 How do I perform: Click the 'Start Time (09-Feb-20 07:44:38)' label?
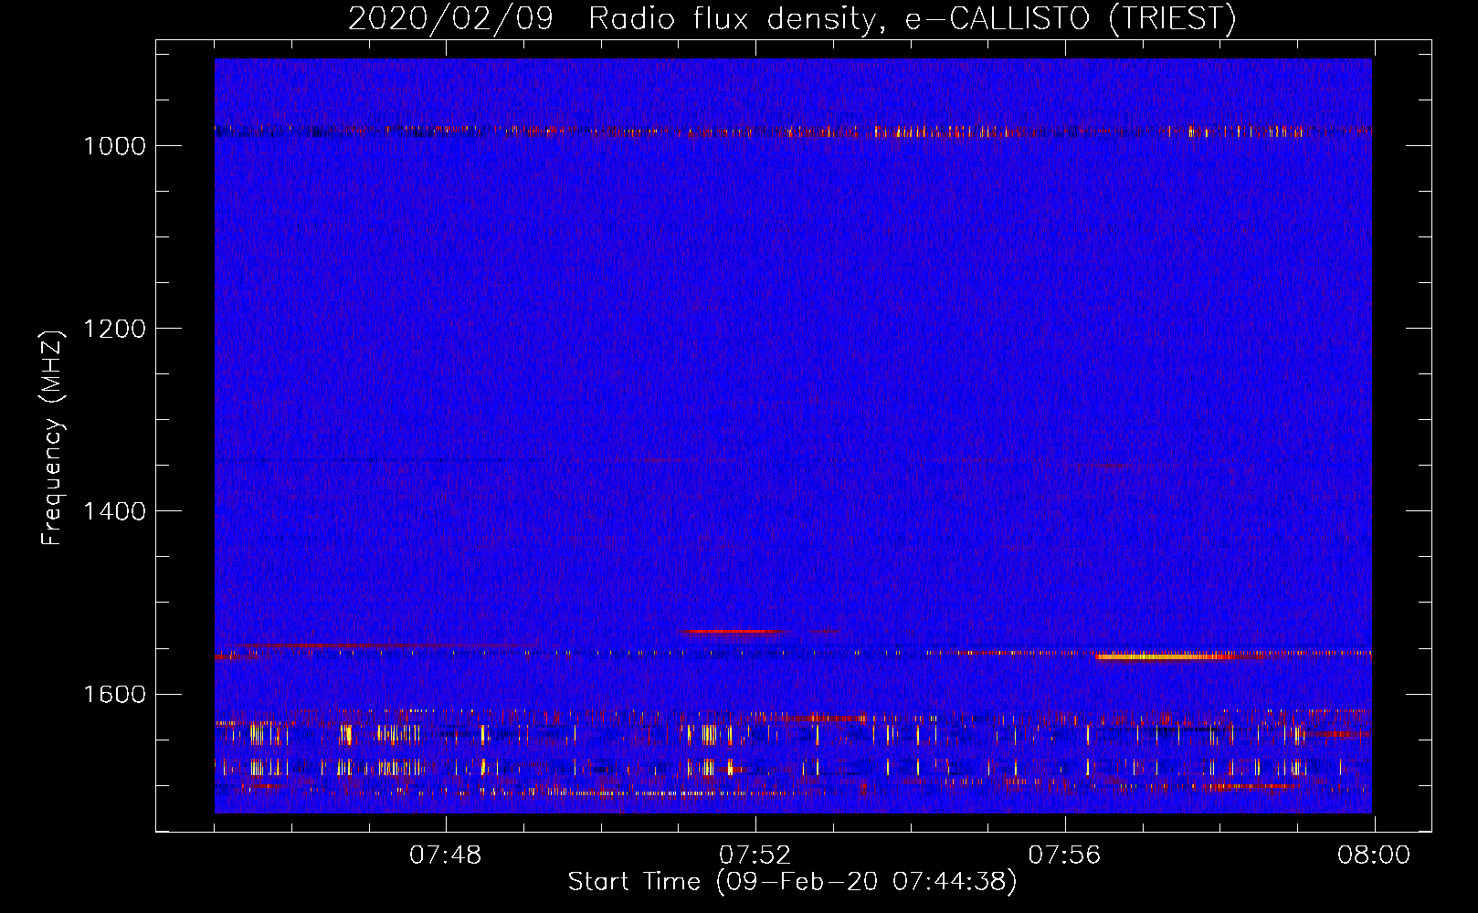tap(792, 882)
